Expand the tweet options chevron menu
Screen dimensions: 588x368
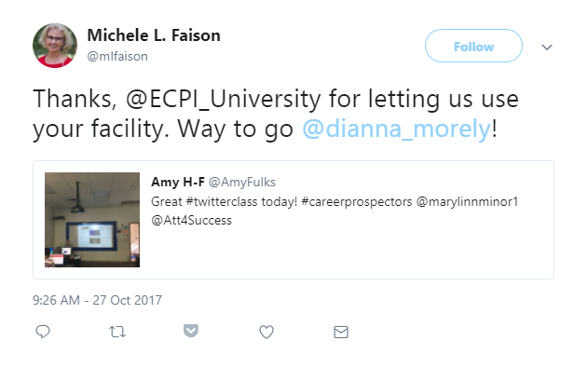(547, 48)
